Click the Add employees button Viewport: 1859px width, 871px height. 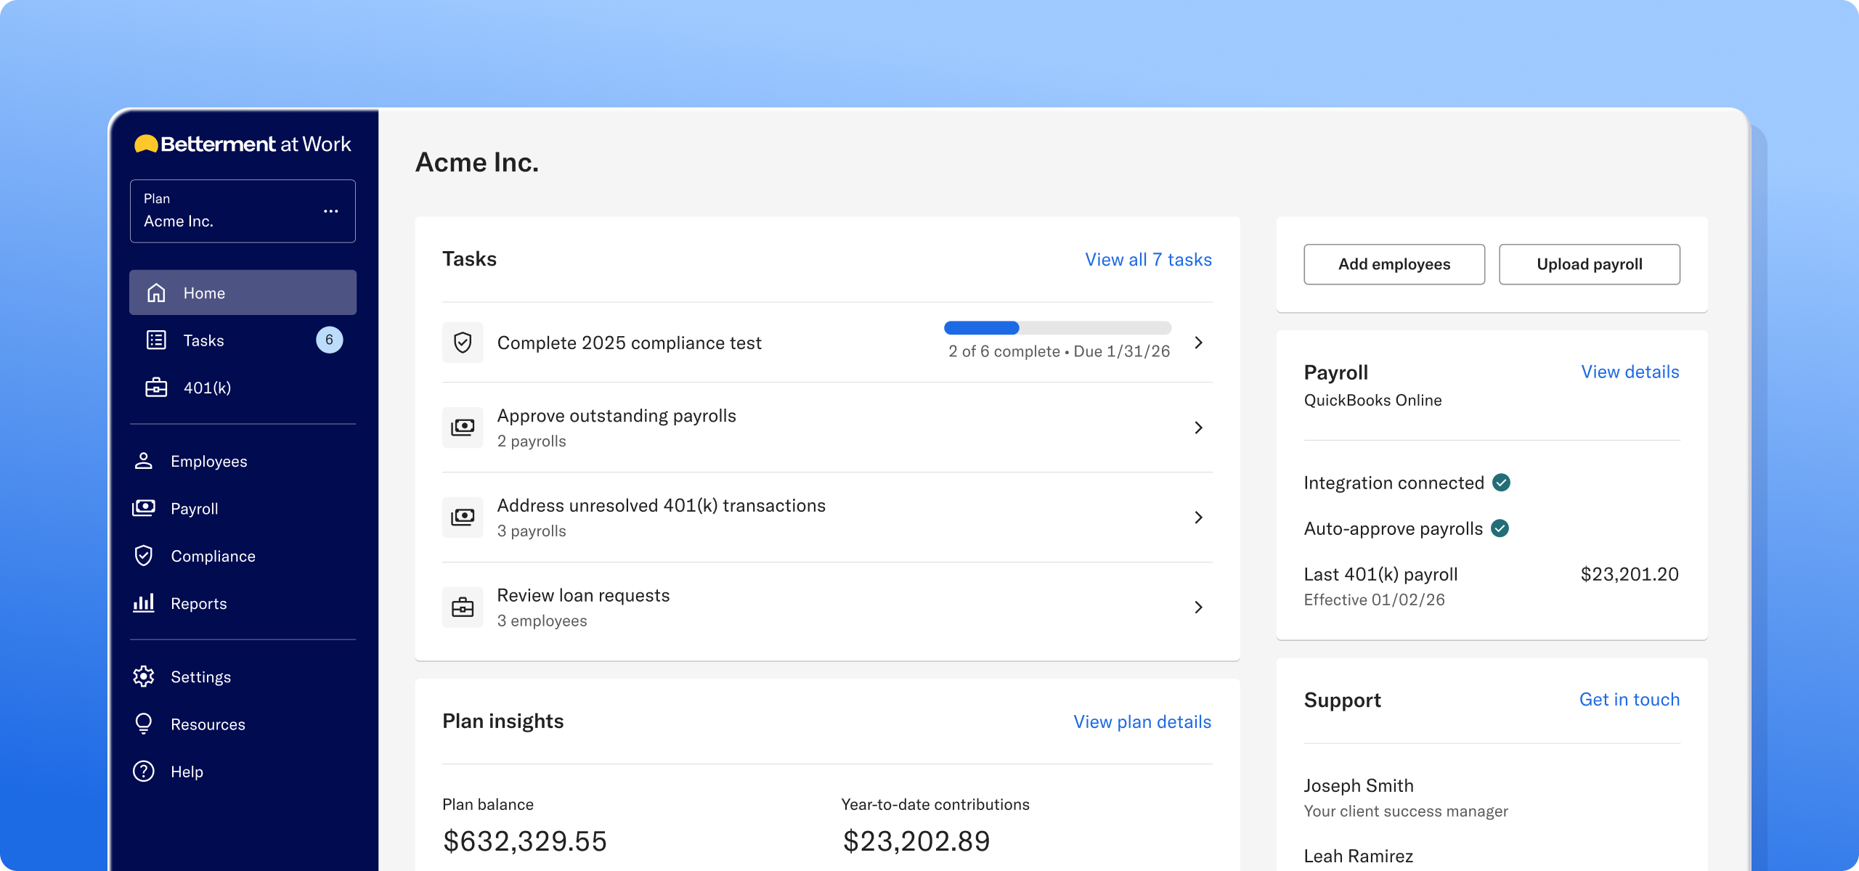[x=1394, y=264]
